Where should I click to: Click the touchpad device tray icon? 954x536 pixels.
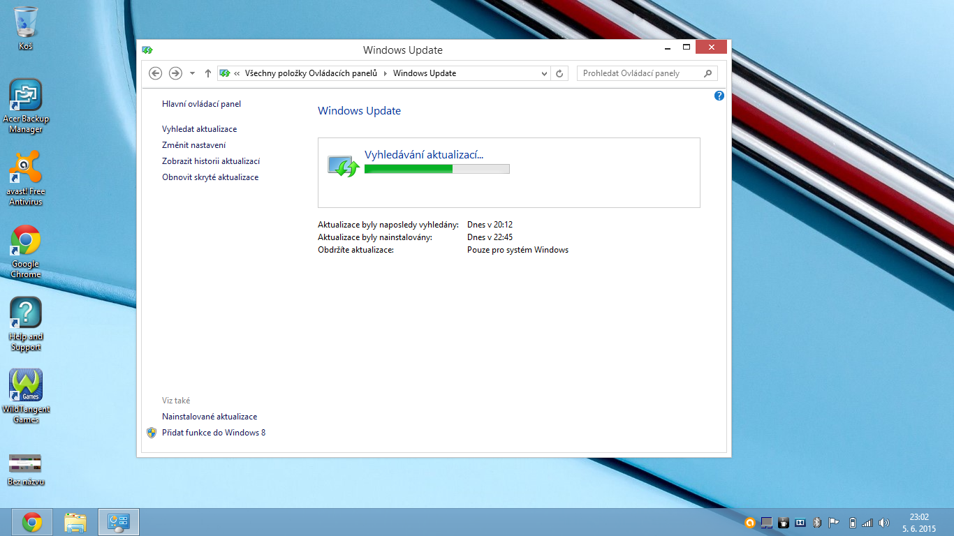click(x=767, y=522)
